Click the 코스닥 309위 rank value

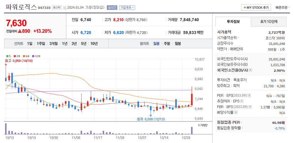(275, 38)
